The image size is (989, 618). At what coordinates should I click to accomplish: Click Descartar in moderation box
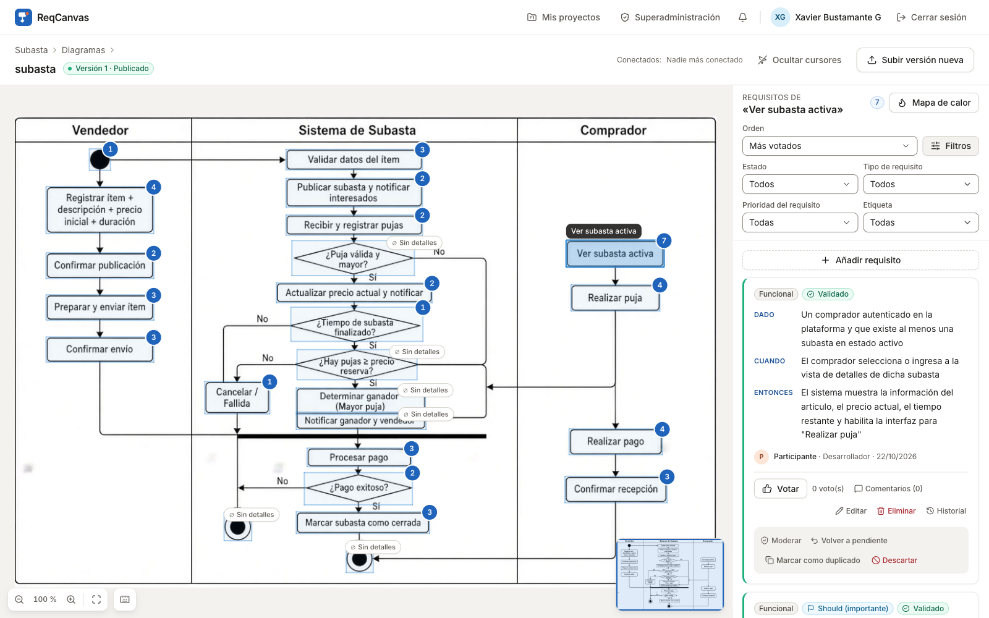tap(894, 561)
